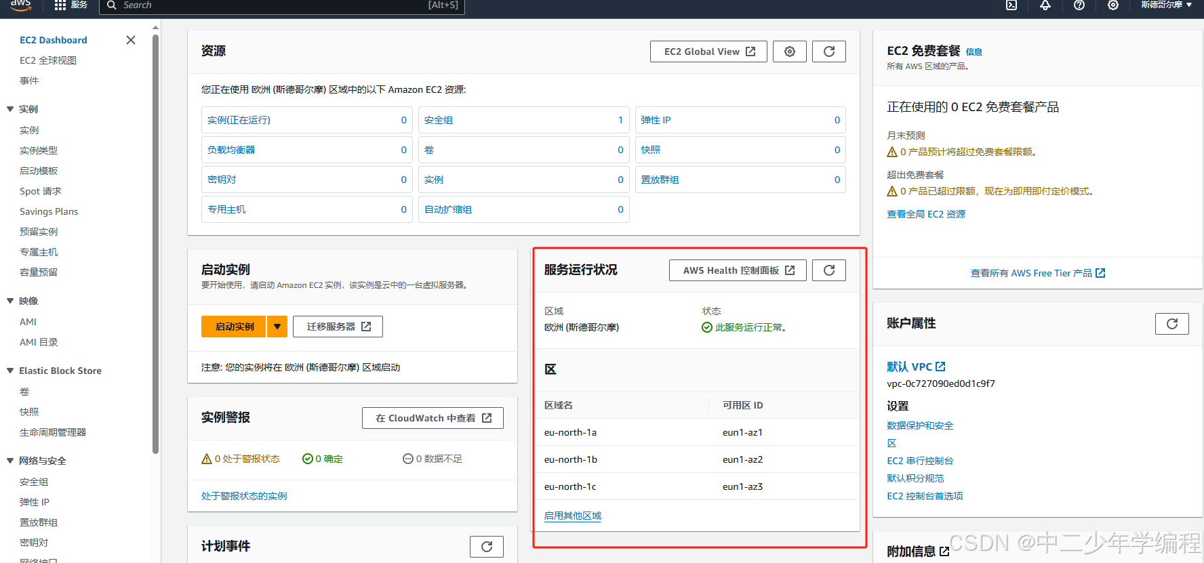
Task: Click 在 CloudWatch 中查看 button
Action: (x=433, y=418)
